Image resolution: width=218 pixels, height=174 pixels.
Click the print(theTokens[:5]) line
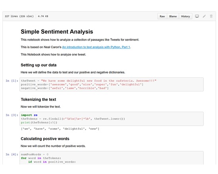(x=39, y=123)
